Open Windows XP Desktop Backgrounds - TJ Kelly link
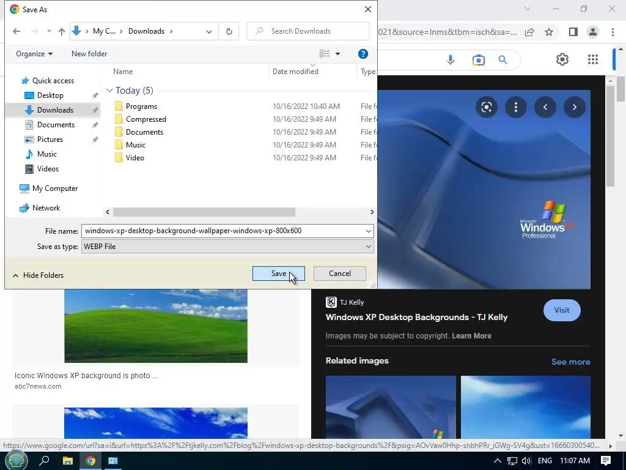Viewport: 626px width, 470px height. coord(416,318)
